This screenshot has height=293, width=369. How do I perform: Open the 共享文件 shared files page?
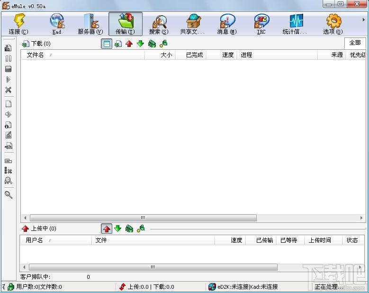[192, 24]
